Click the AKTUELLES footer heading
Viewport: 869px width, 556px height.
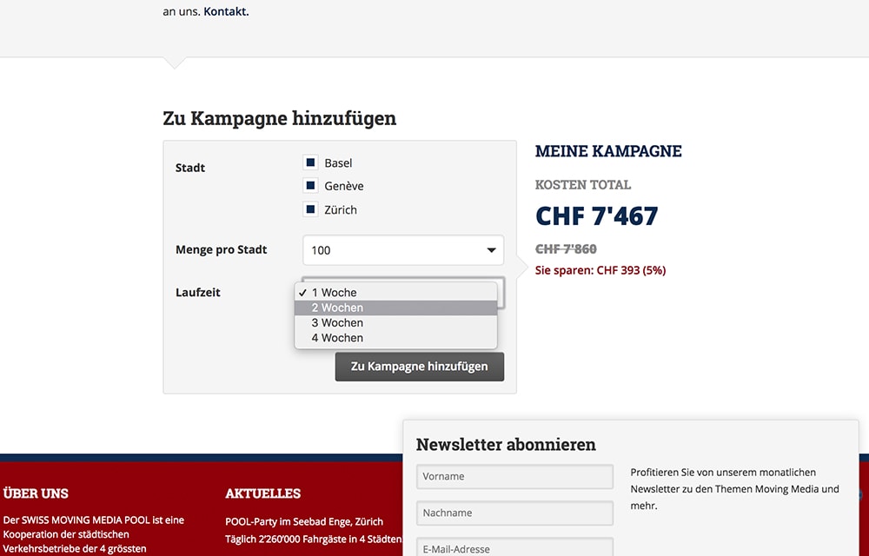pos(262,493)
